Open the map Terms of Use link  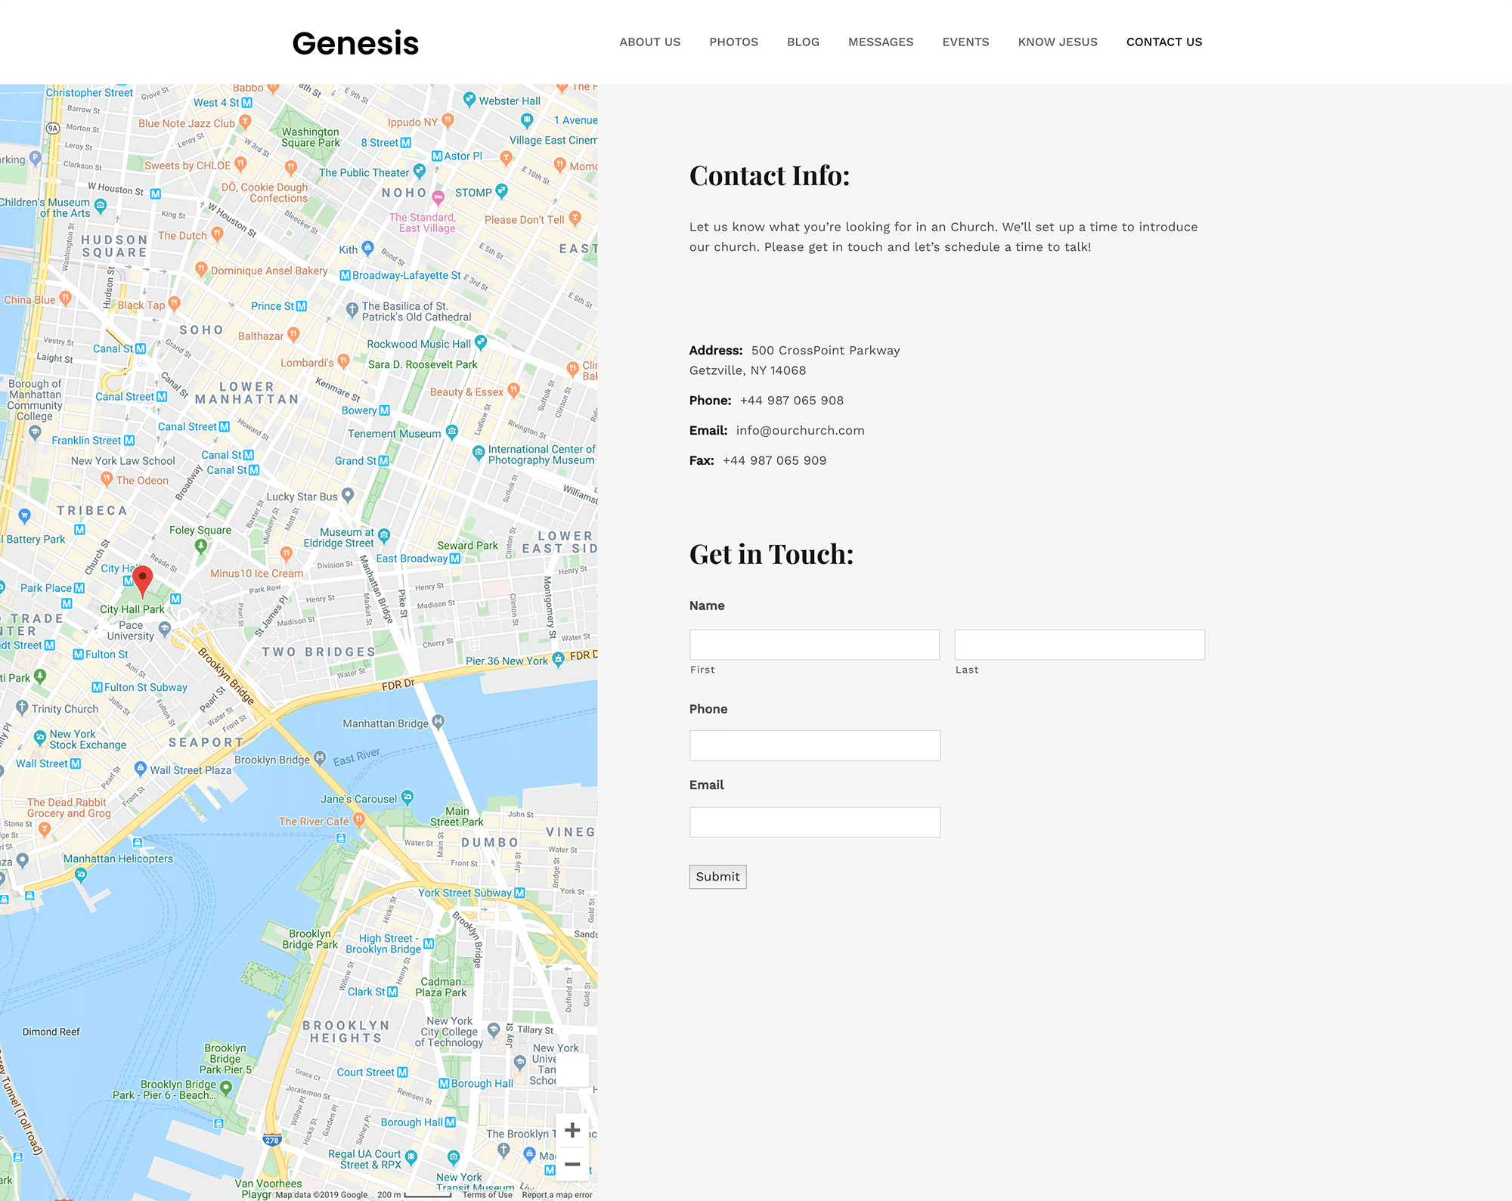point(488,1195)
